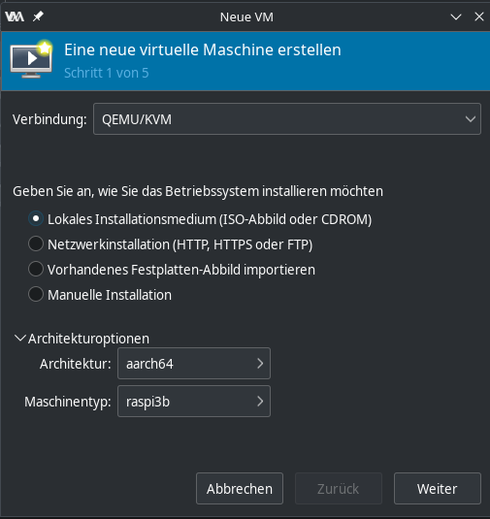Click the pin window icon
Screen dimensions: 490x519
point(38,16)
